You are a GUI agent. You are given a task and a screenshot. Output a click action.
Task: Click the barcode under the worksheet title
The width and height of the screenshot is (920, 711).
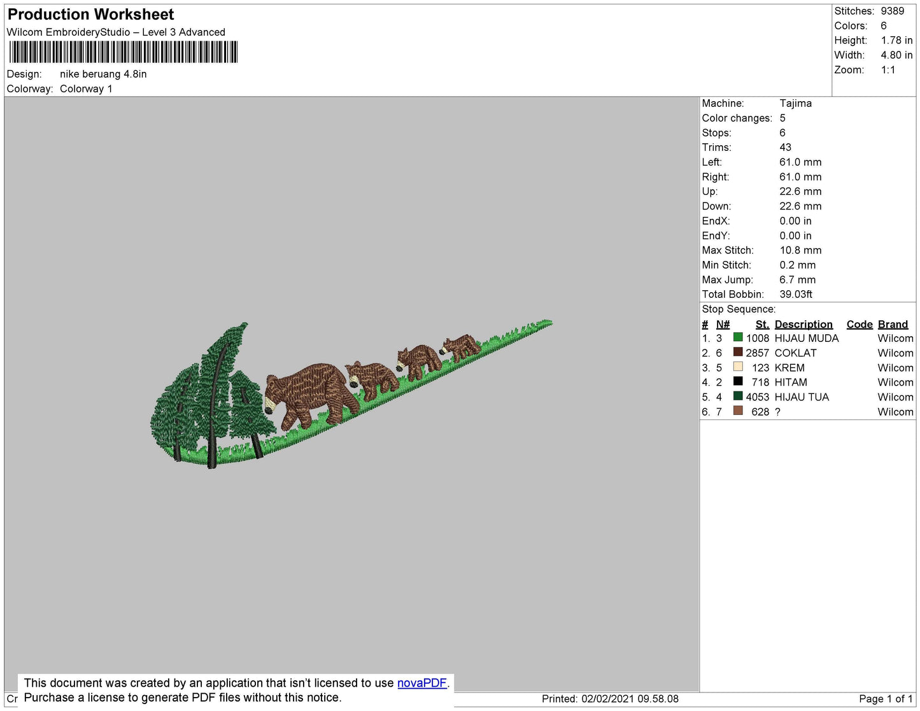point(124,52)
